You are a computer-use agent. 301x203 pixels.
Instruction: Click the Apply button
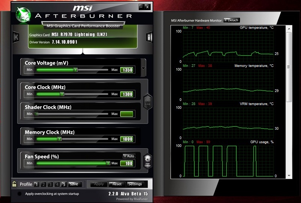point(99,184)
